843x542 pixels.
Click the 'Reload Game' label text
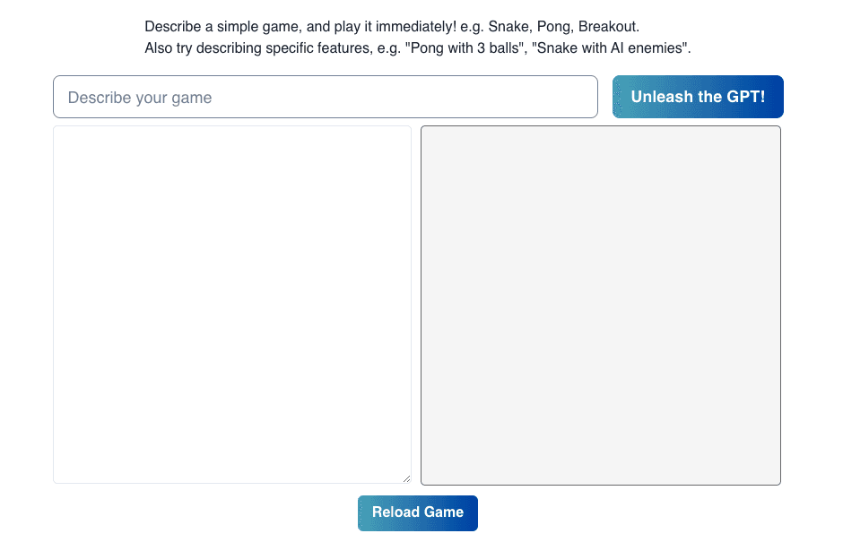417,512
